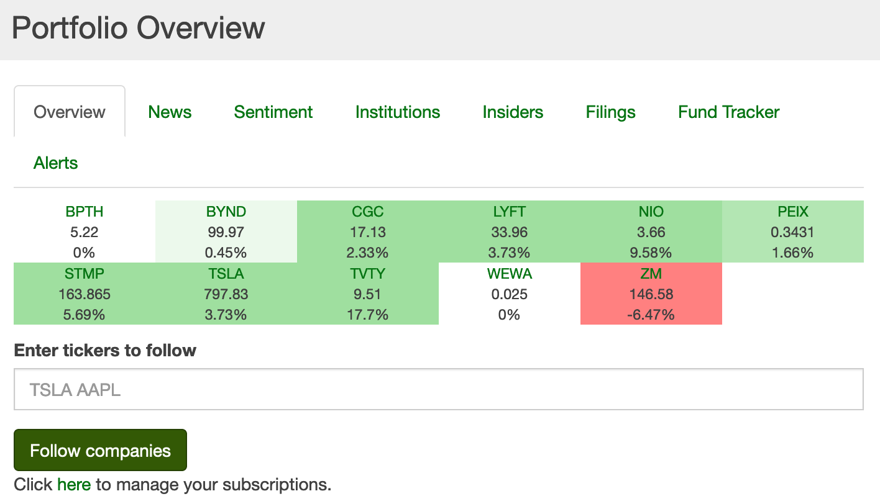Select ZM price 146.58

point(651,294)
